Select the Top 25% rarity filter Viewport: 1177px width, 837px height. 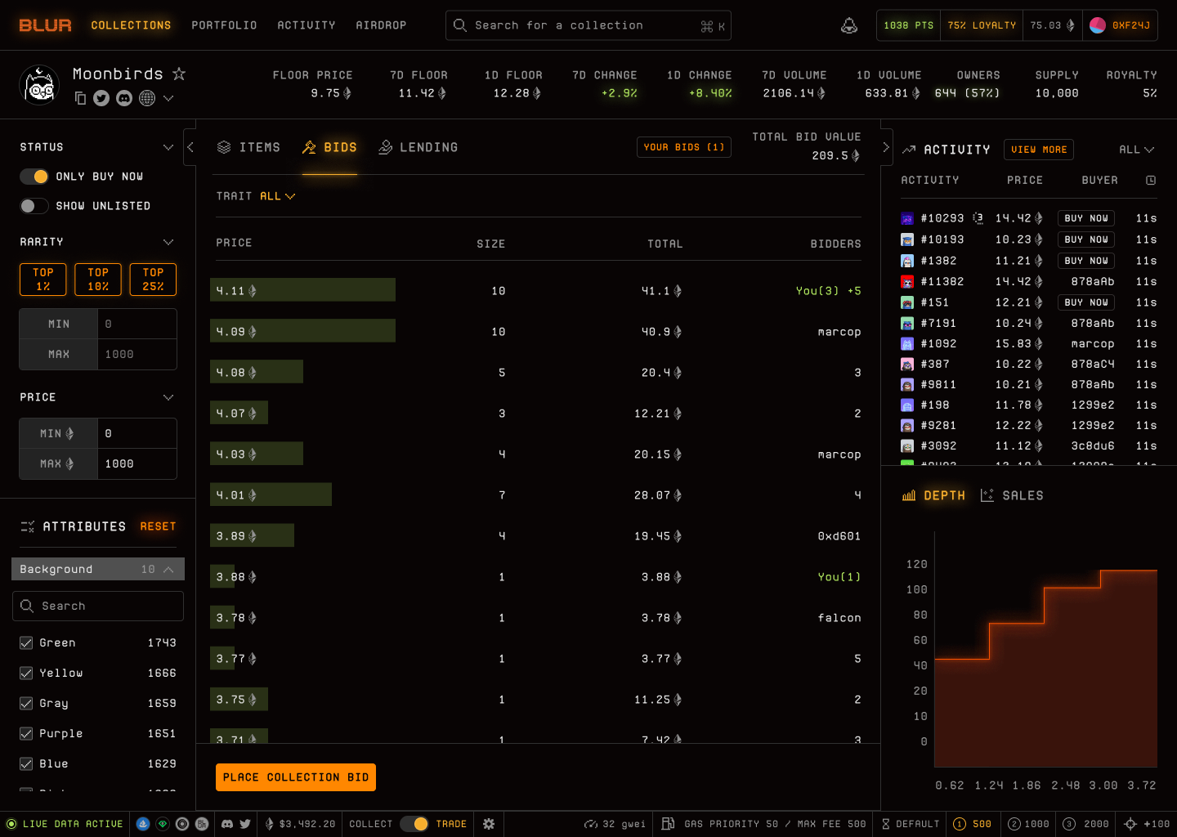coord(153,280)
